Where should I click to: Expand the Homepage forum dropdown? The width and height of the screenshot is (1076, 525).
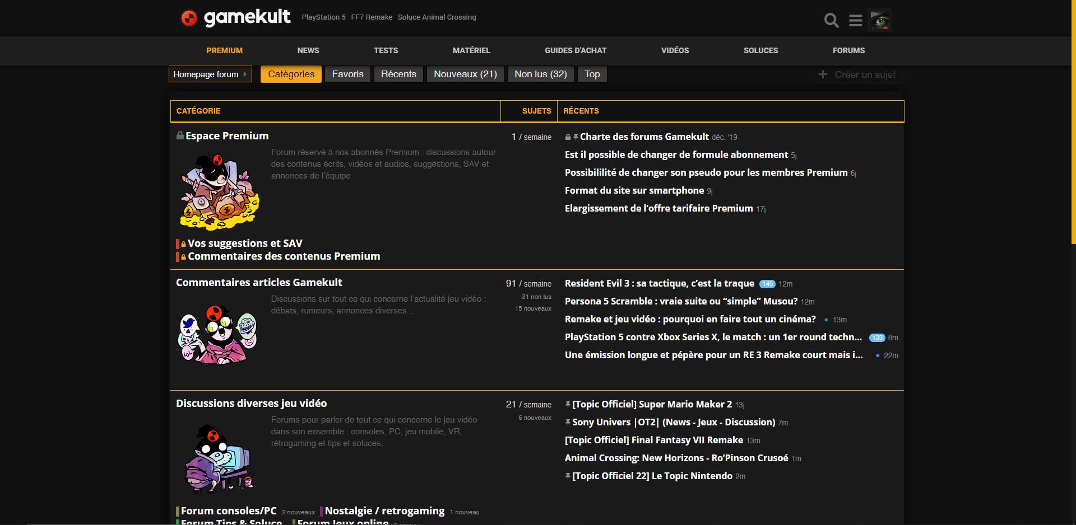pos(210,74)
